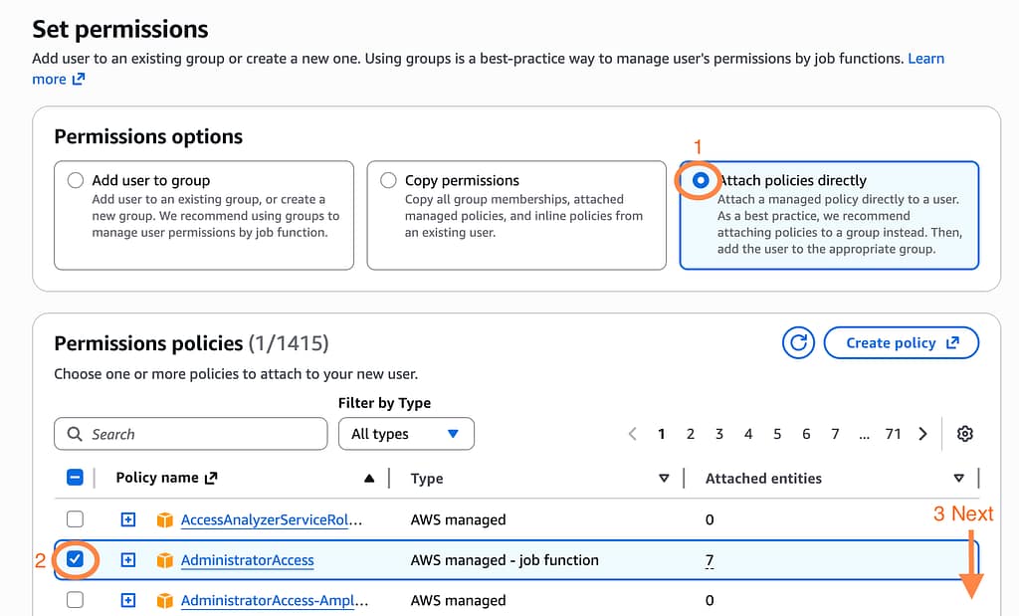This screenshot has width=1019, height=616.
Task: Open the table preferences gear icon
Action: (x=964, y=434)
